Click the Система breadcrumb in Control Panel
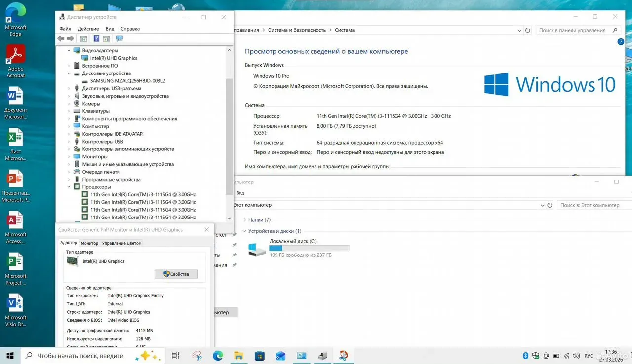 pyautogui.click(x=345, y=30)
